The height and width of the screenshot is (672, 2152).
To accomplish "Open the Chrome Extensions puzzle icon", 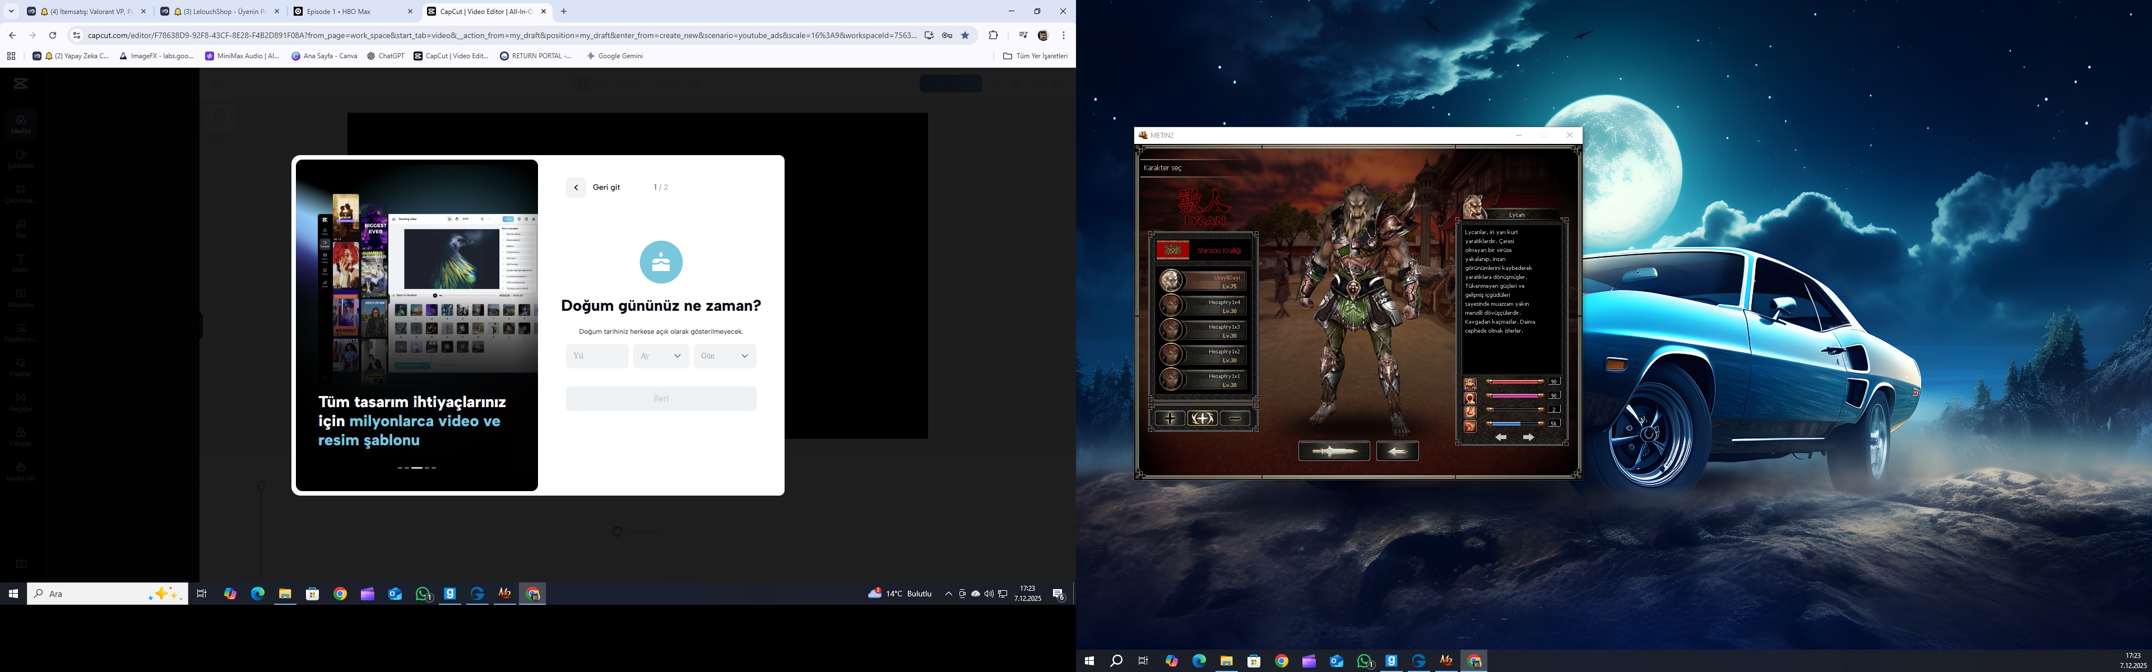I will pyautogui.click(x=993, y=35).
